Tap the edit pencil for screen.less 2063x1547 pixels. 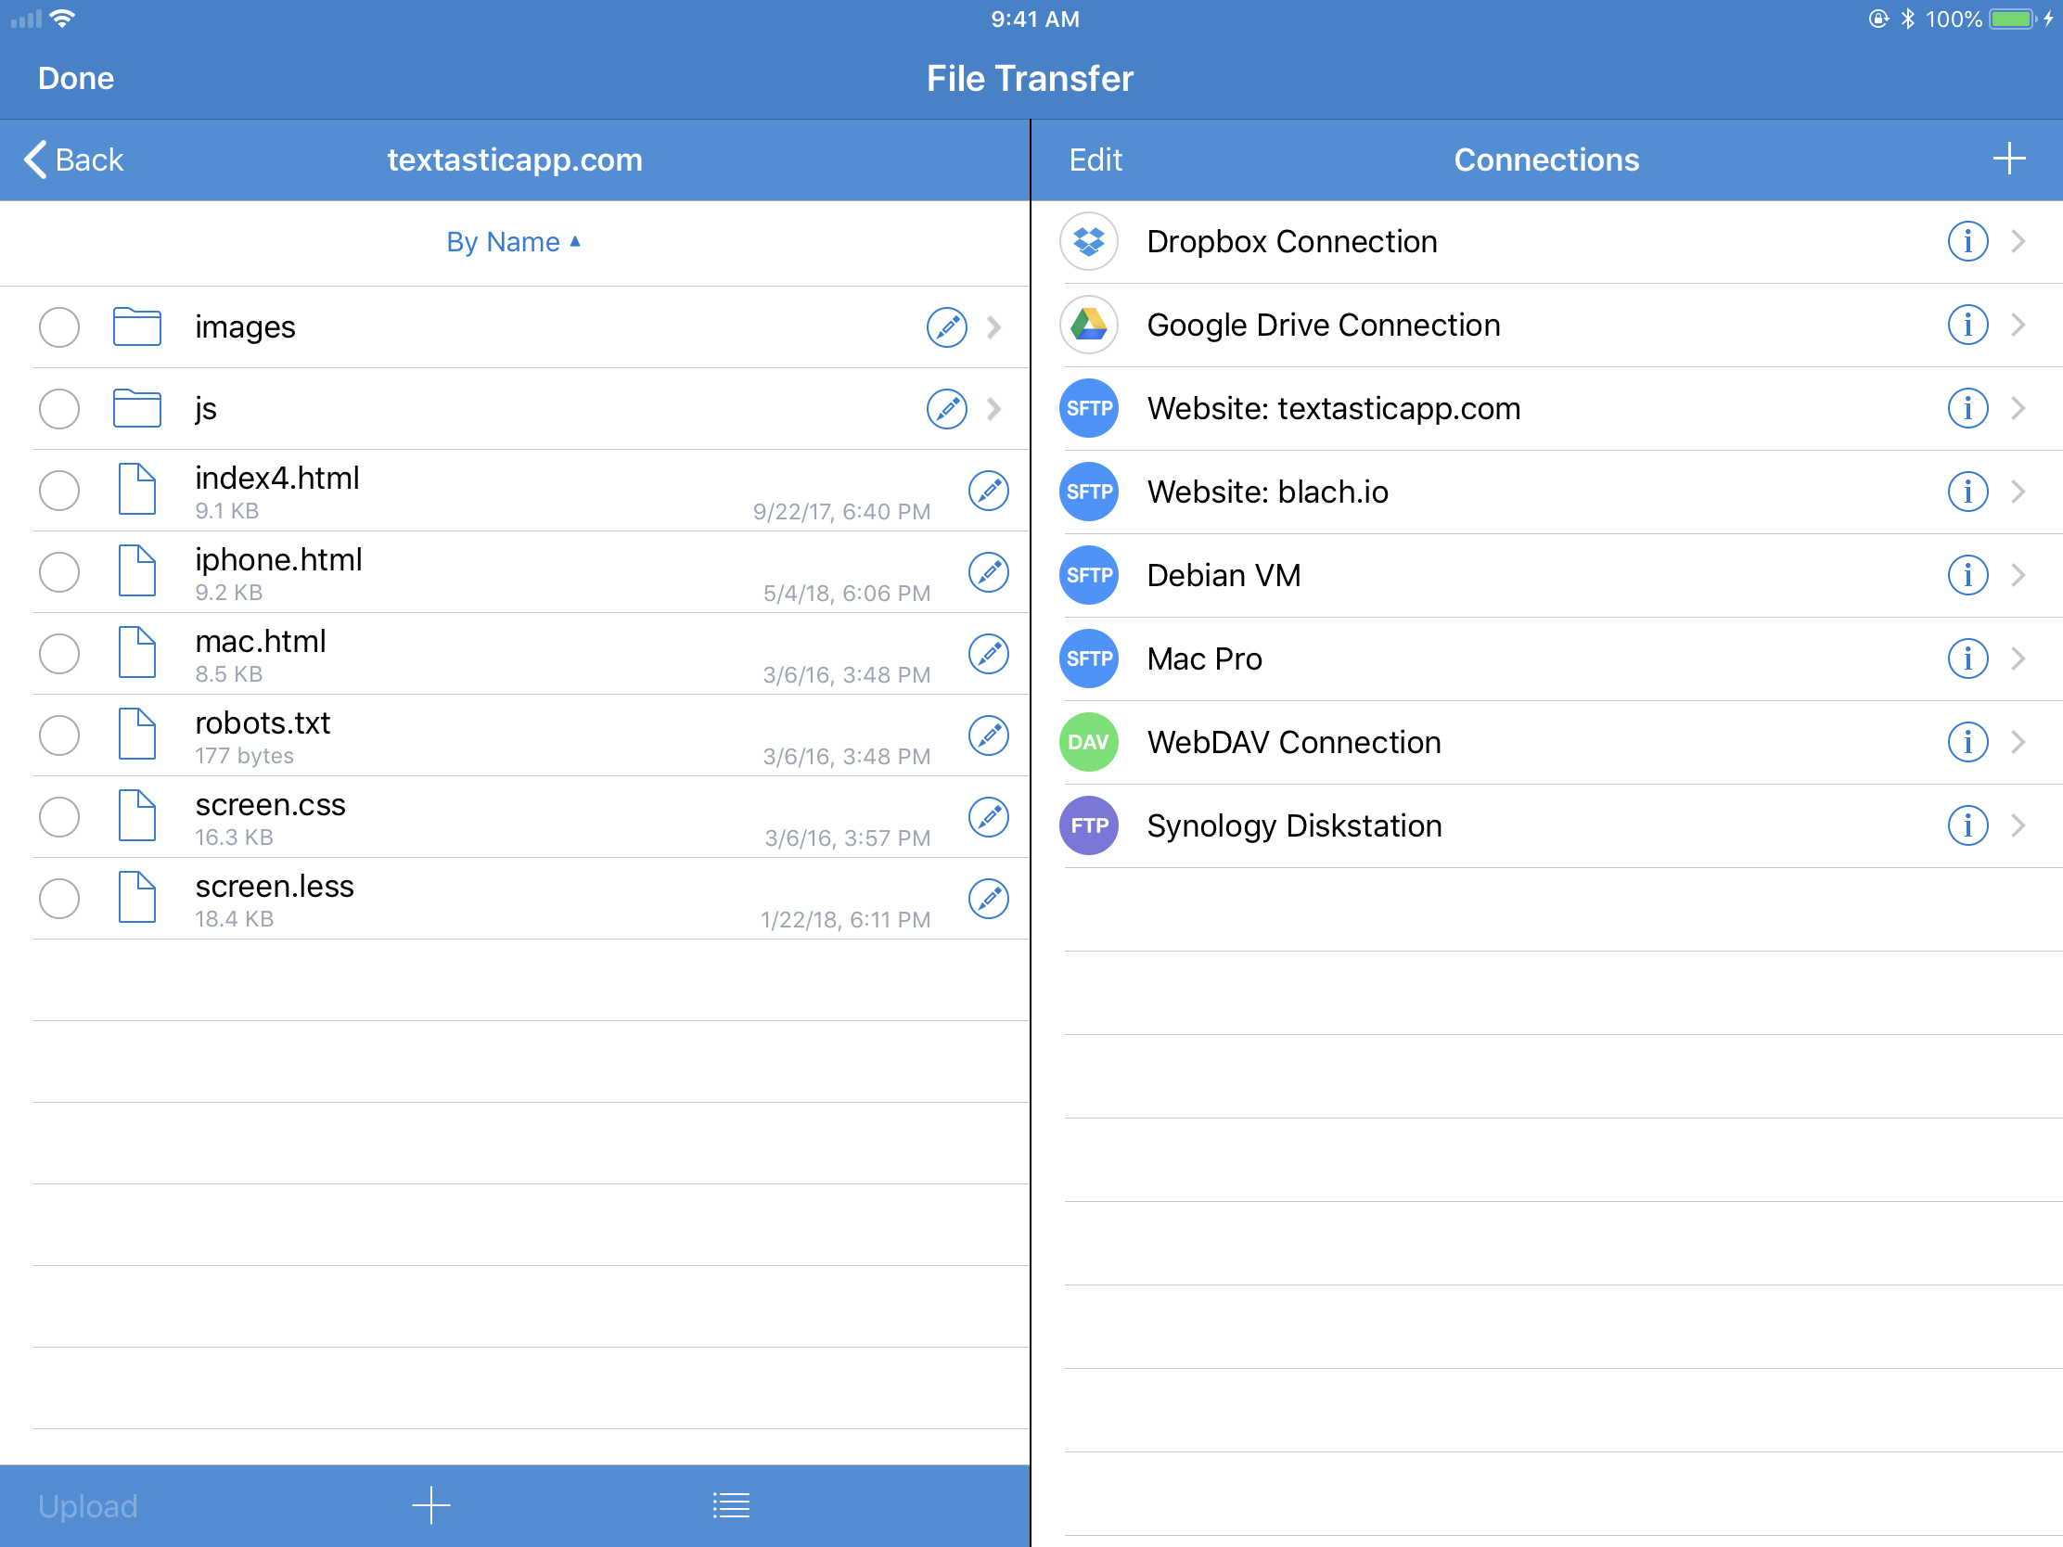pos(989,898)
